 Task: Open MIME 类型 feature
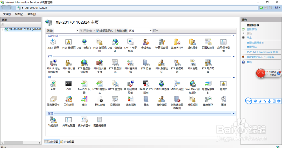(x=177, y=85)
